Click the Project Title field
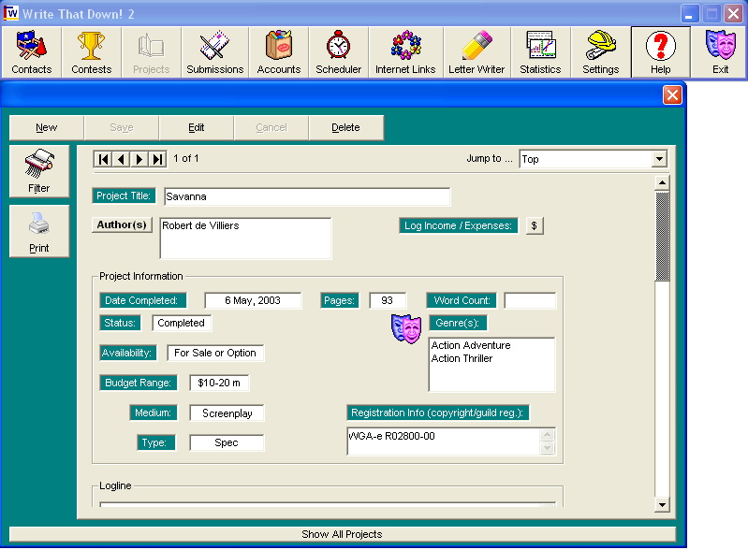 pos(307,196)
